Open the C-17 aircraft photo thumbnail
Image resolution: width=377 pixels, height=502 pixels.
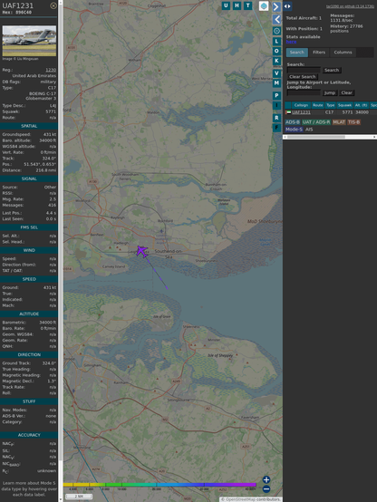pos(29,41)
